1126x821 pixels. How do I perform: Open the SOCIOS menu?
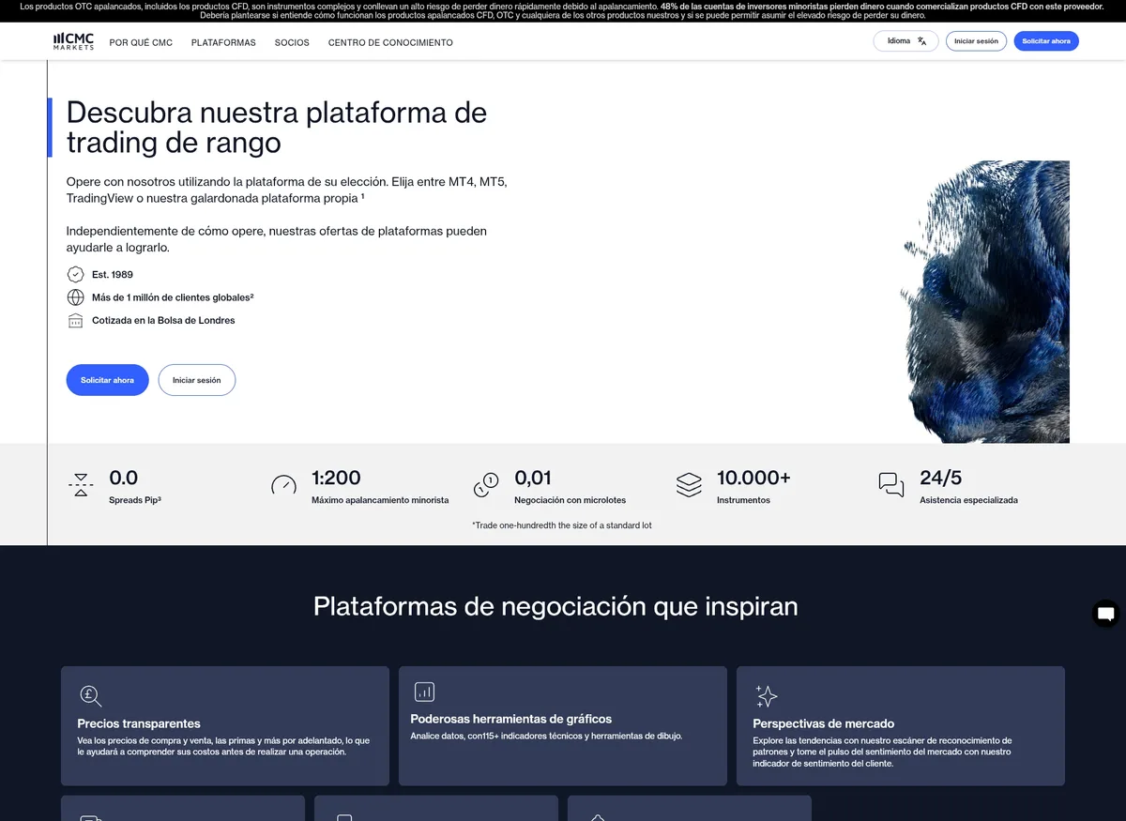[x=292, y=42]
